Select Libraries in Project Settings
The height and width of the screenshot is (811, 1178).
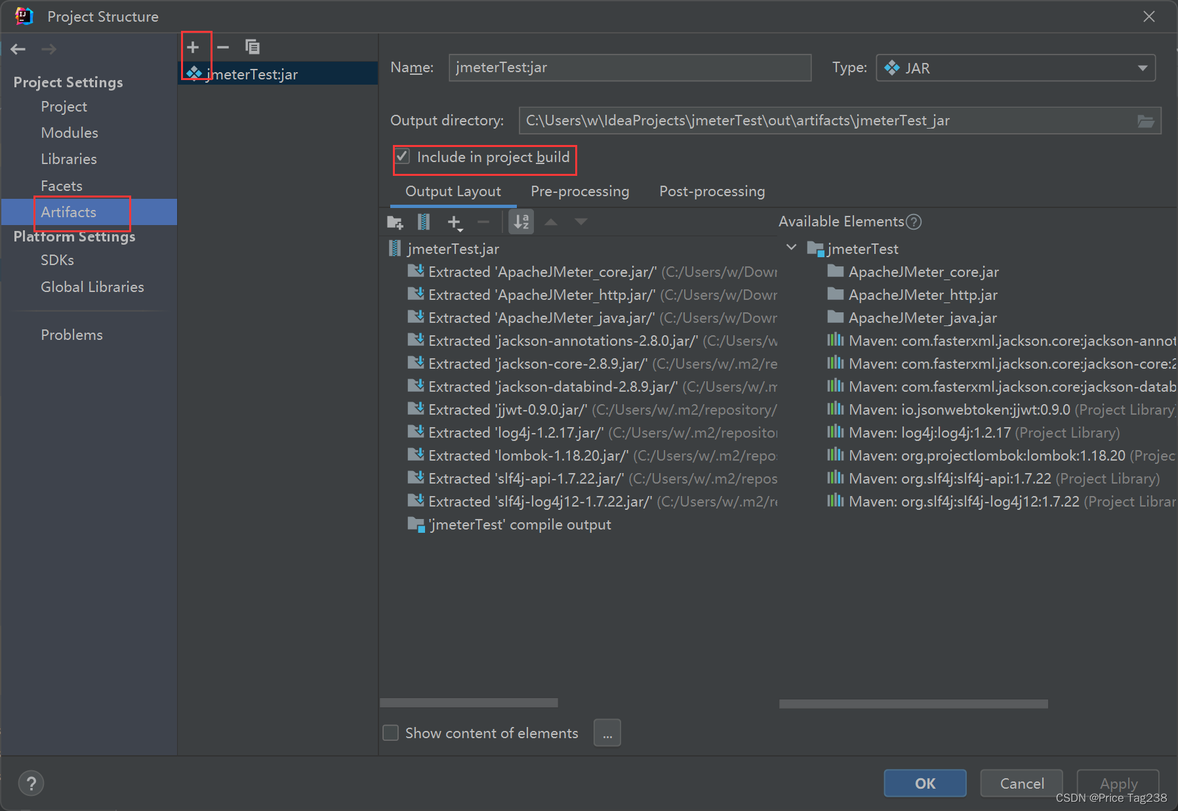[68, 159]
